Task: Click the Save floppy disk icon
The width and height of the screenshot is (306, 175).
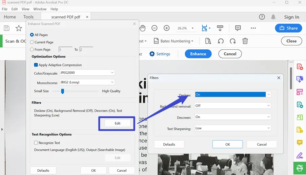Action: (7, 28)
